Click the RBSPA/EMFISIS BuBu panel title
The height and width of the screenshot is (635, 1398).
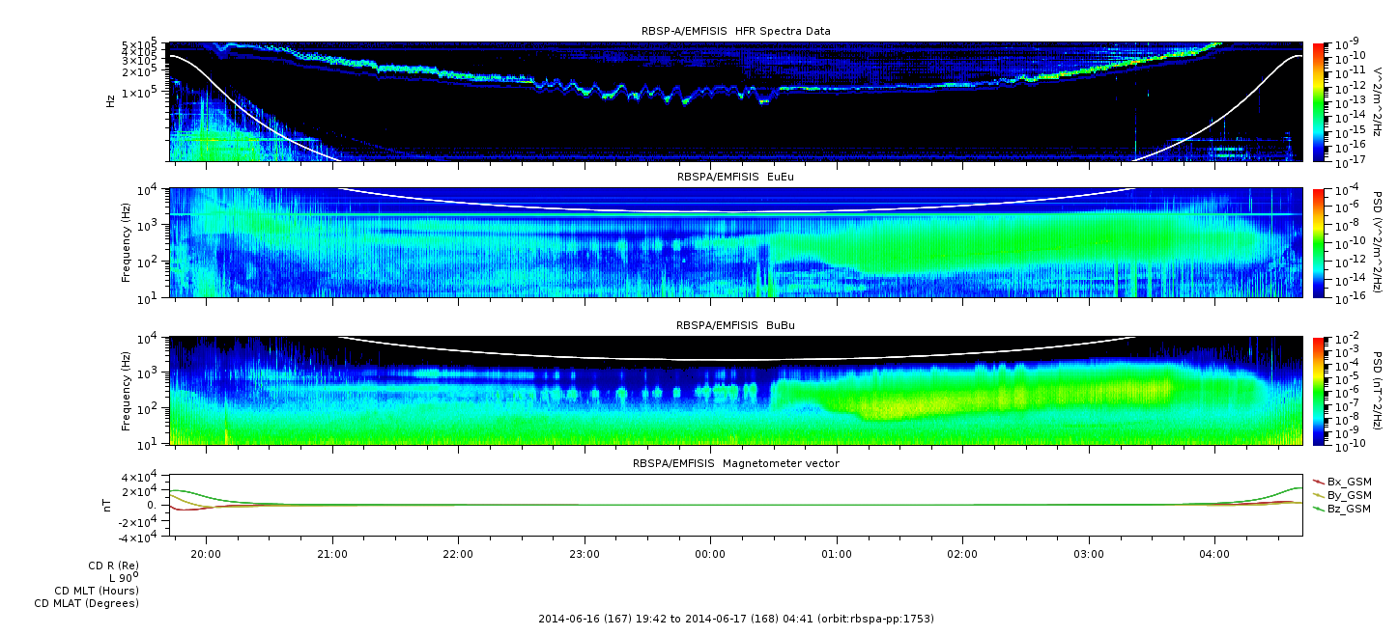[735, 325]
